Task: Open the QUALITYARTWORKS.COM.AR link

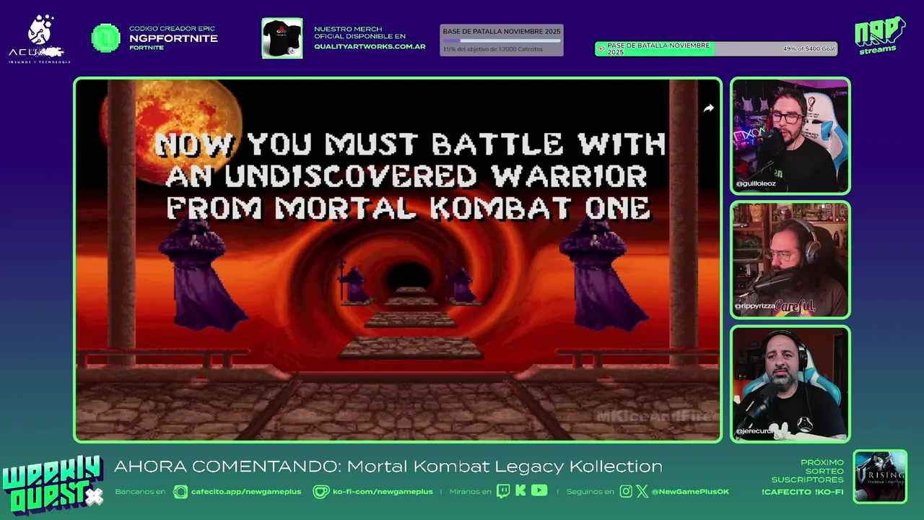Action: 370,47
